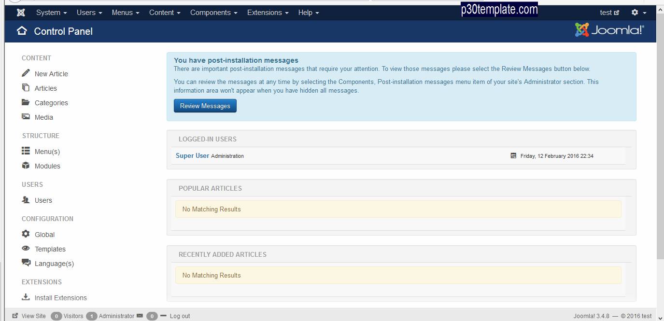Click the Categories folder icon
664x321 pixels.
26,102
